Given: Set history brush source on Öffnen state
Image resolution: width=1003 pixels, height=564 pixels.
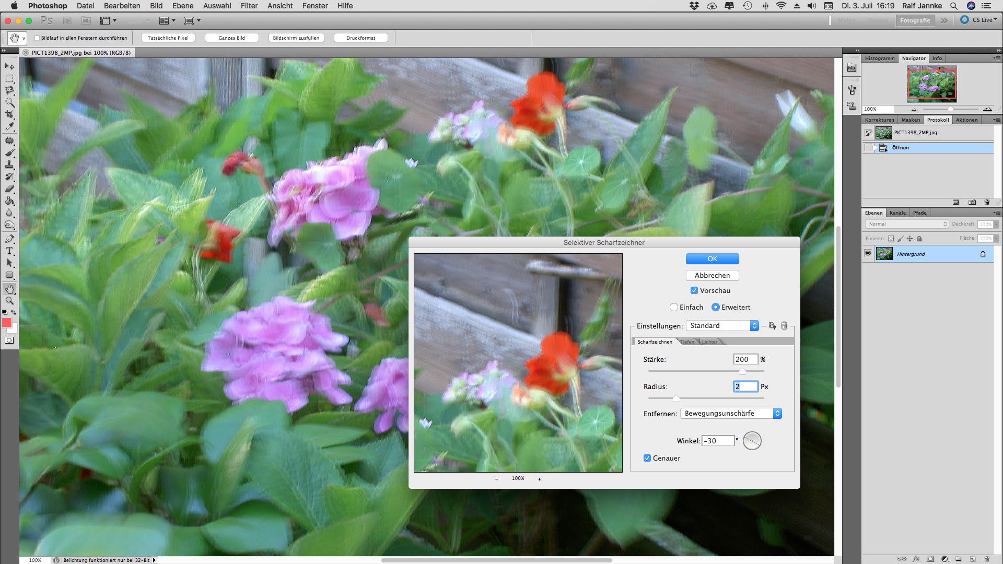Looking at the screenshot, I should coord(869,148).
